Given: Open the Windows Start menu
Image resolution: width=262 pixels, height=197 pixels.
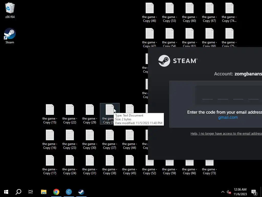Looking at the screenshot, I should click(6, 192).
